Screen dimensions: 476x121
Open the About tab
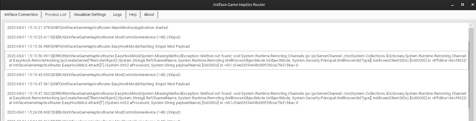[x=149, y=15]
